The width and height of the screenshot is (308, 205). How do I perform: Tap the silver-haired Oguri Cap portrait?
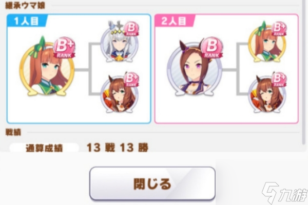(119, 42)
